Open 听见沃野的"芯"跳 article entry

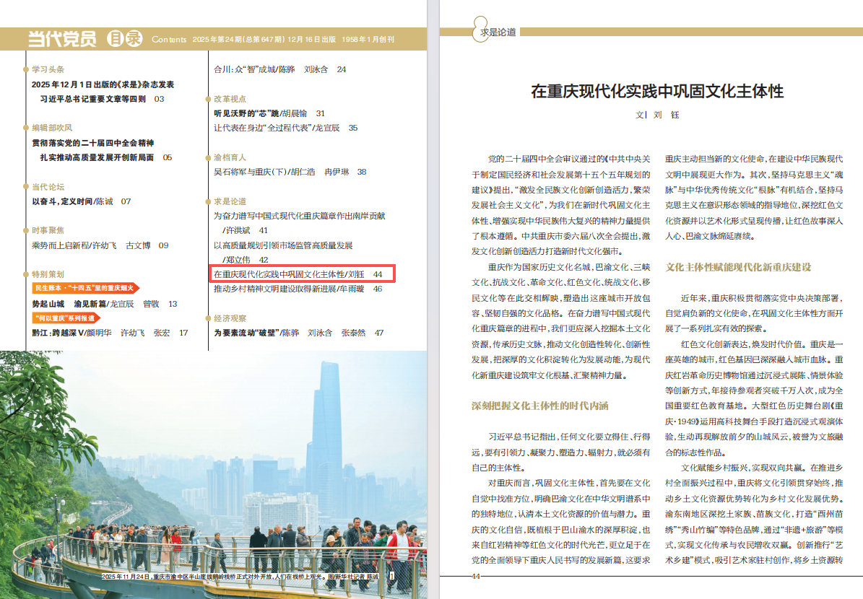(269, 113)
